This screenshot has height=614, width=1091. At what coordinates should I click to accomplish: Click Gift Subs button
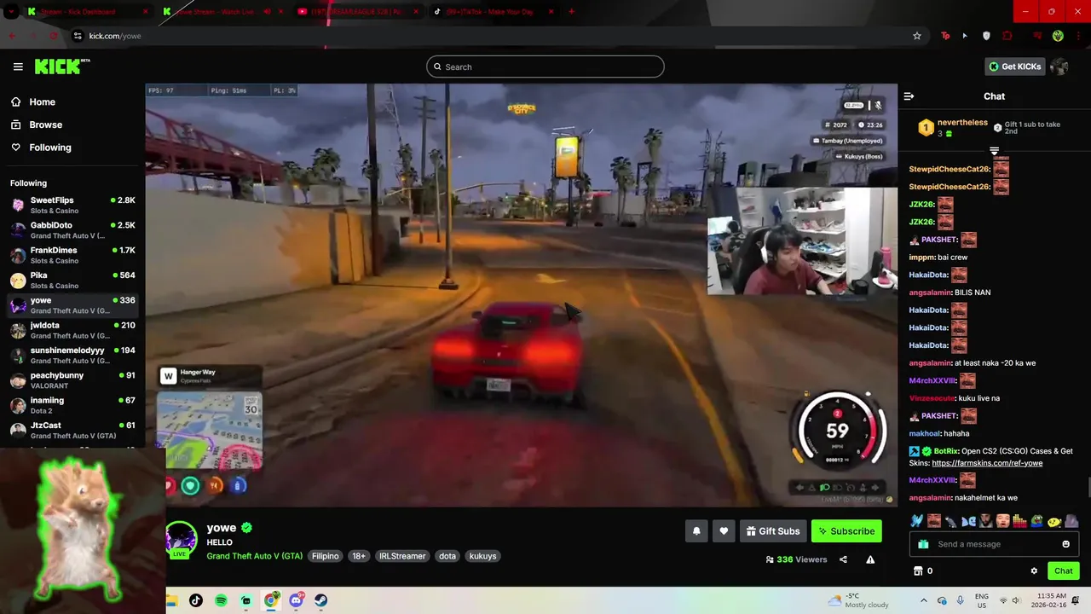pos(773,531)
